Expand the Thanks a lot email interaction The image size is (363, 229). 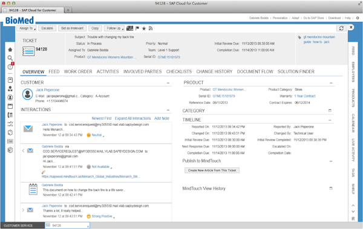pos(23,210)
